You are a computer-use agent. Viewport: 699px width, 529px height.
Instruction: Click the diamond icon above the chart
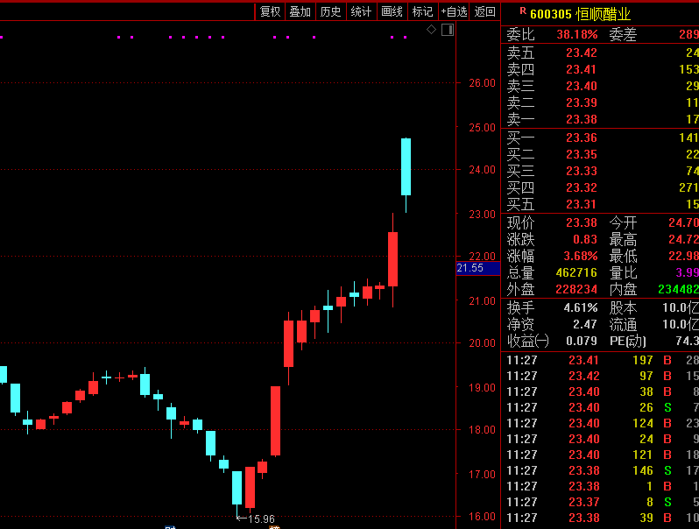431,30
